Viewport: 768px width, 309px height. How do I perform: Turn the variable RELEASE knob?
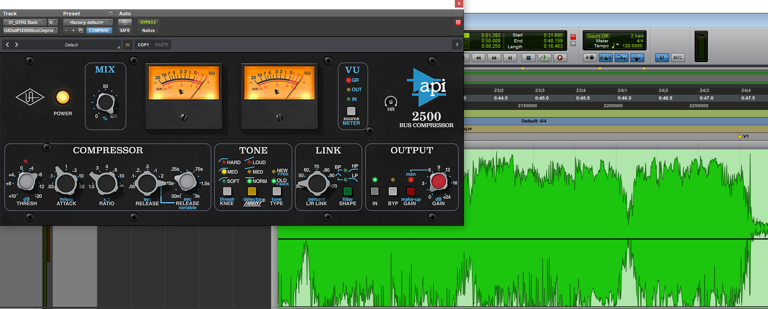186,182
